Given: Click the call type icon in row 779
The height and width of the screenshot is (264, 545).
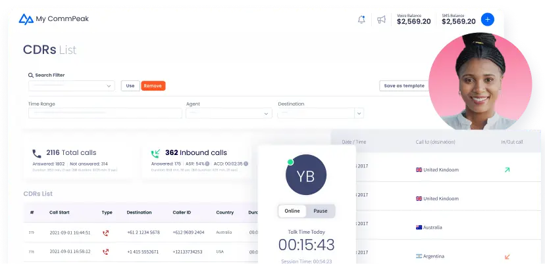Looking at the screenshot, I should 106,232.
